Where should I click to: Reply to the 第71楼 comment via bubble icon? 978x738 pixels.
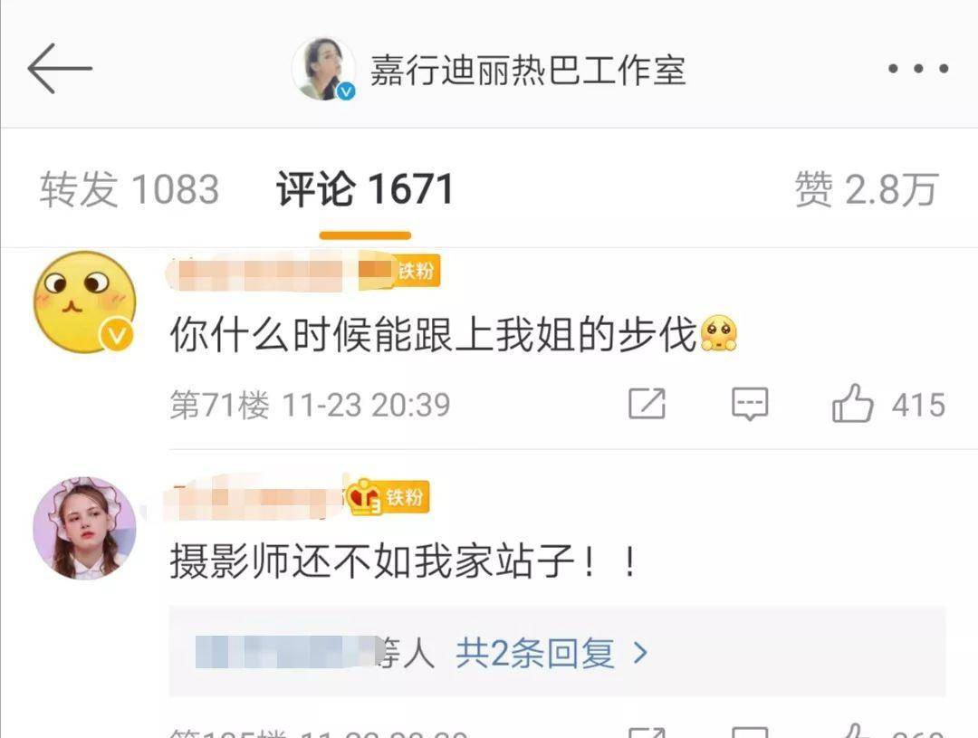750,404
